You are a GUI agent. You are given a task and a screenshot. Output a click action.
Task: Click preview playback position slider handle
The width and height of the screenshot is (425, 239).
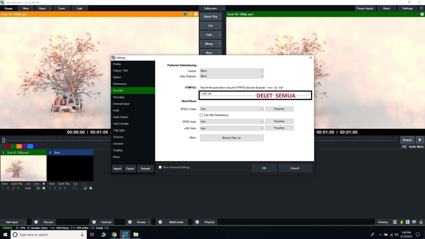click(x=3, y=140)
